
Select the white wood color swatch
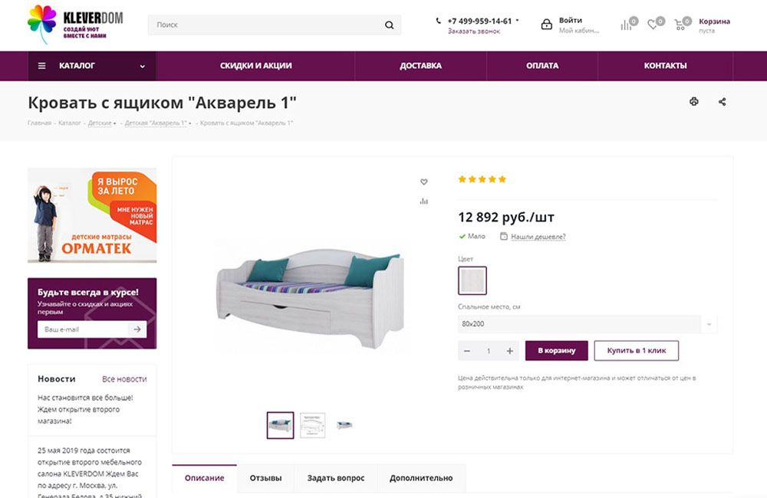coord(472,280)
